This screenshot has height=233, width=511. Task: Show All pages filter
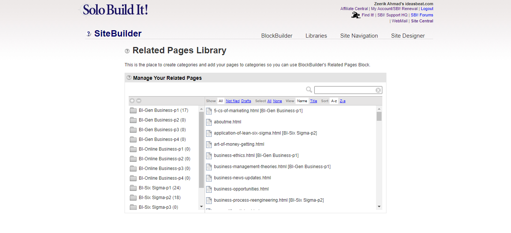221,101
